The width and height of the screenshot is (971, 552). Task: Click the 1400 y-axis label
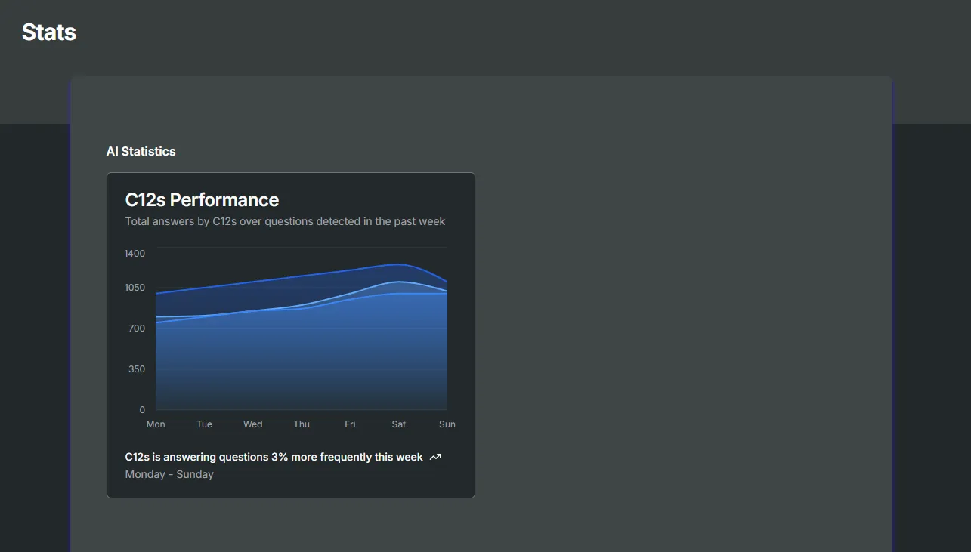click(x=135, y=253)
